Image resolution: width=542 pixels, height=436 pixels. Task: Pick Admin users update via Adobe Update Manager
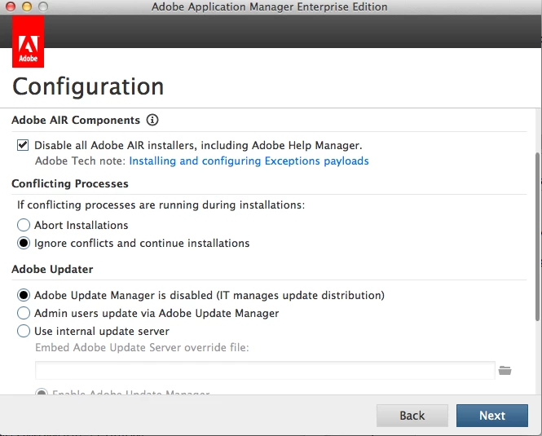click(x=24, y=313)
